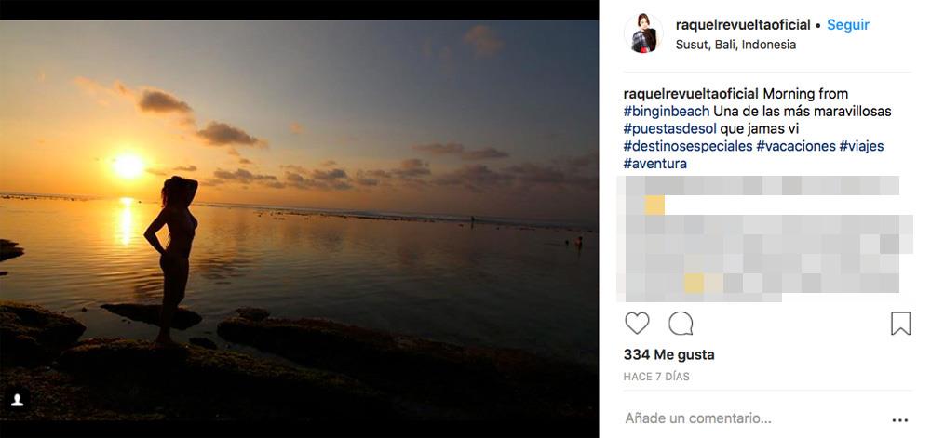Open the Susut, Bali, Indonesia location
The height and width of the screenshot is (438, 931).
pyautogui.click(x=735, y=44)
